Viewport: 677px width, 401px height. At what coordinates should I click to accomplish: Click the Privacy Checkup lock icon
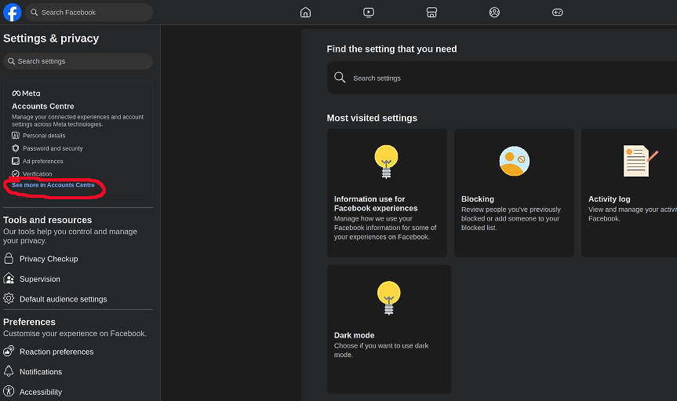9,258
